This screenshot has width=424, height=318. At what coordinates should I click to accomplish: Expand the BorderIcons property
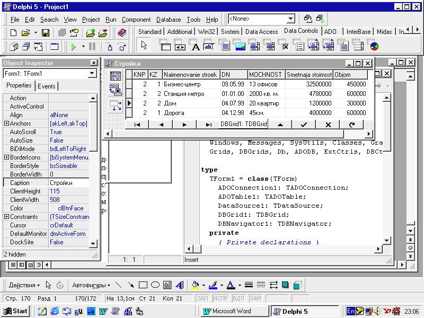tap(6, 157)
